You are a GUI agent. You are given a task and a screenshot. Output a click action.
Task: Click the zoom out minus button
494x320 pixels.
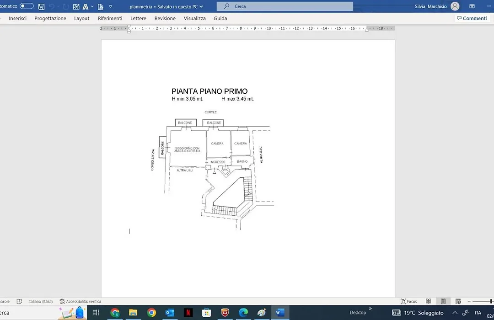[469, 301]
